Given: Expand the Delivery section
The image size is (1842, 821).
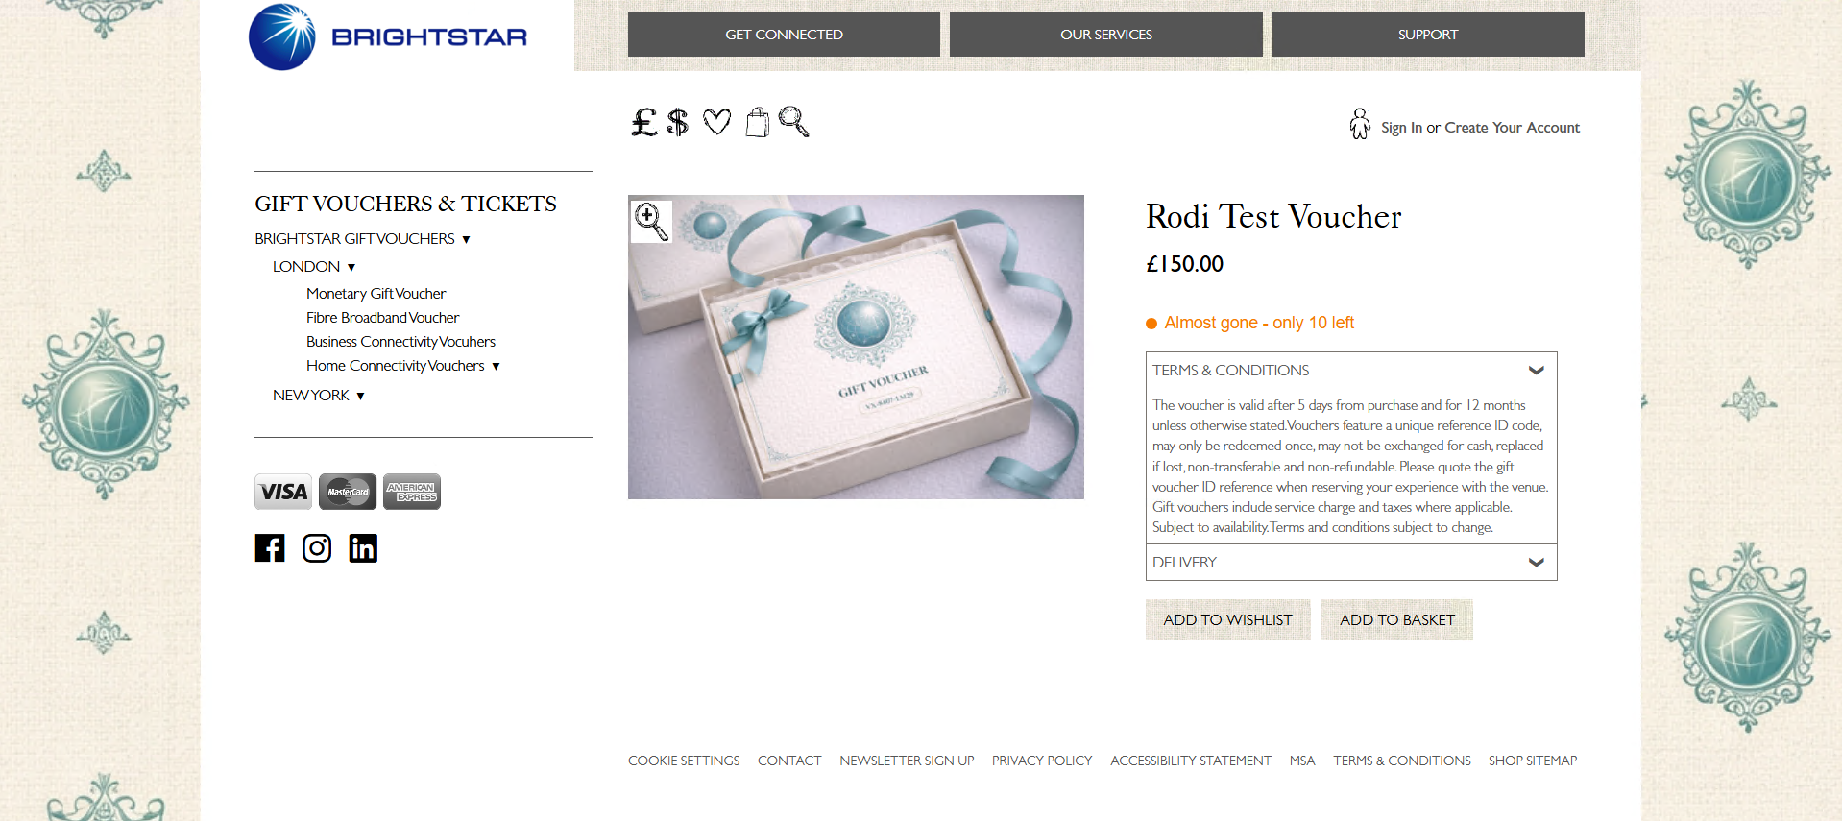Looking at the screenshot, I should (1537, 563).
